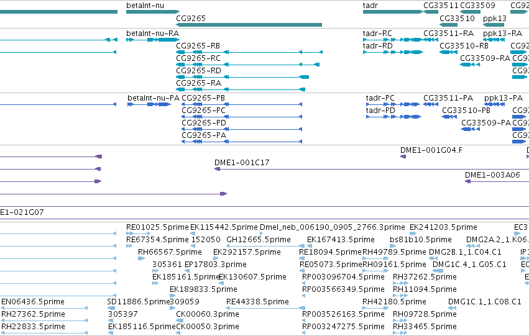
Task: Click the CG9265-PA CDS label
Action: click(204, 135)
